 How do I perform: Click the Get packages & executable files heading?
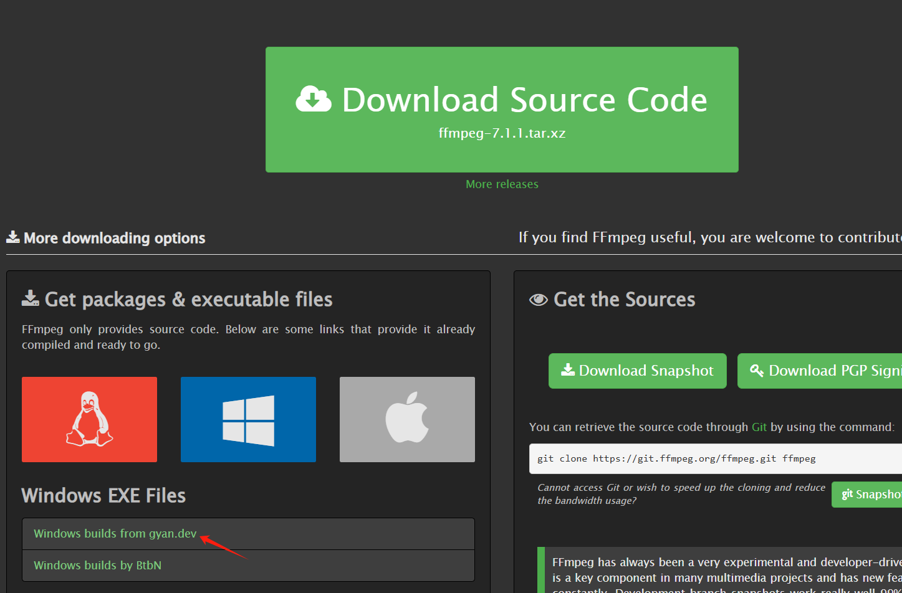pyautogui.click(x=188, y=300)
